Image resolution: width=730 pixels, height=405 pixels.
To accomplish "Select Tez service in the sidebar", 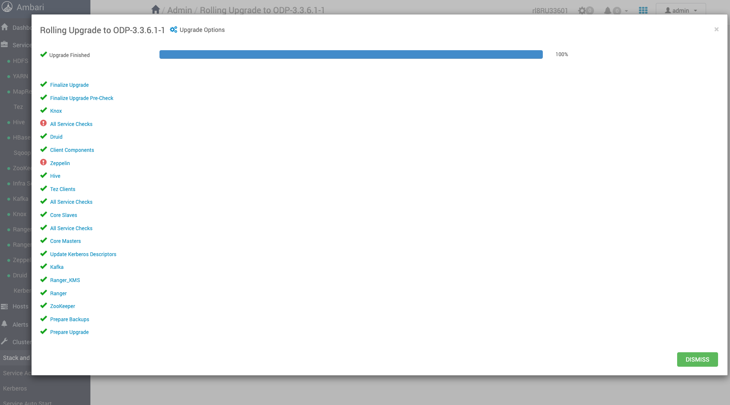I will click(18, 107).
